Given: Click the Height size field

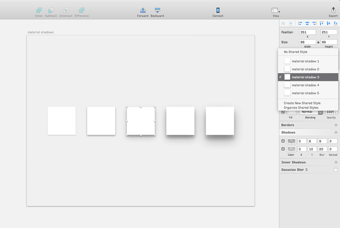Looking at the screenshot, I should [x=329, y=42].
